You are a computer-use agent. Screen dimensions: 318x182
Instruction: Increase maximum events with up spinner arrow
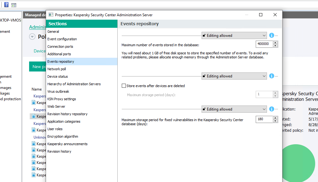[275, 42]
